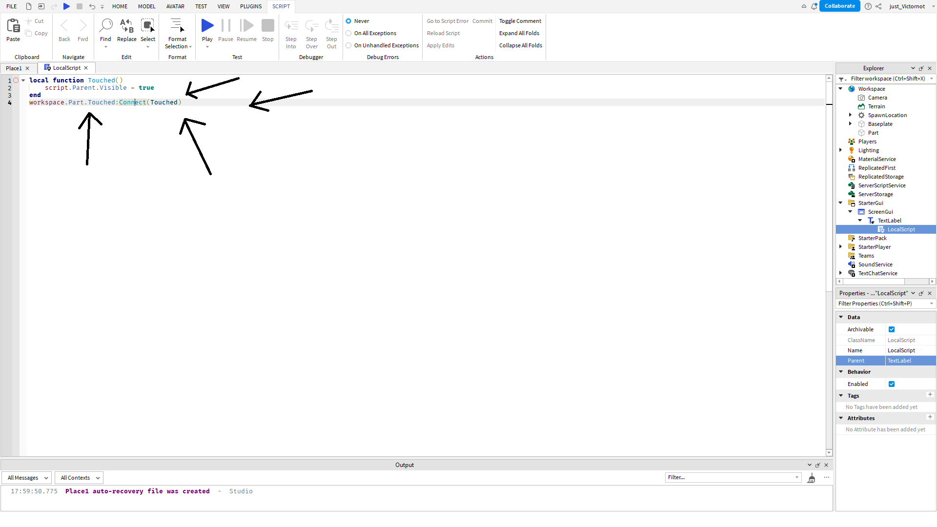Select the Never debug errors option
Screen dimensions: 937x527
coord(349,21)
